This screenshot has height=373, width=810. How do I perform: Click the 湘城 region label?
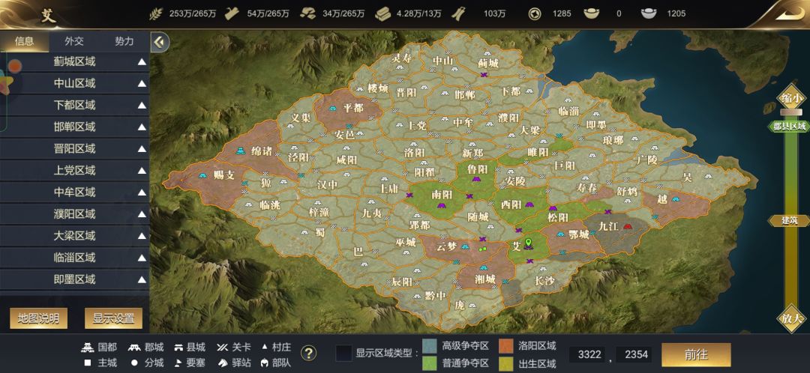coord(484,279)
